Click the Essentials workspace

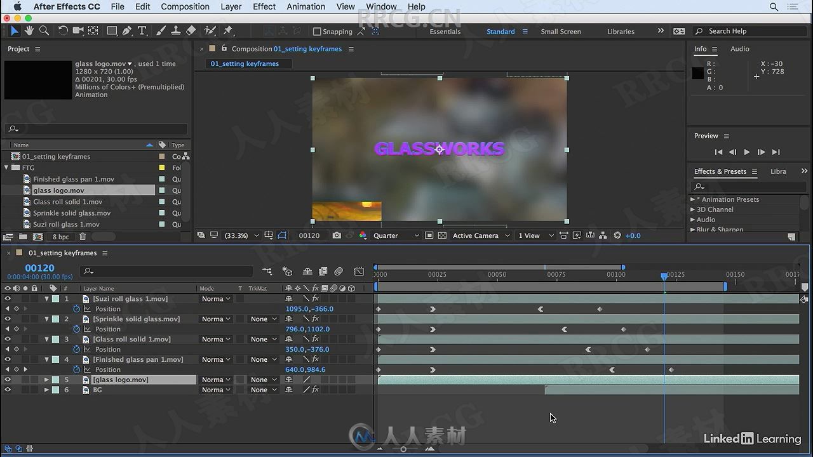(445, 31)
